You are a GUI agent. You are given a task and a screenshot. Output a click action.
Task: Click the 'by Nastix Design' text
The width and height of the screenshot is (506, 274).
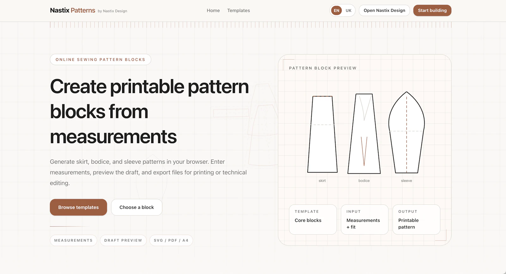click(x=112, y=11)
